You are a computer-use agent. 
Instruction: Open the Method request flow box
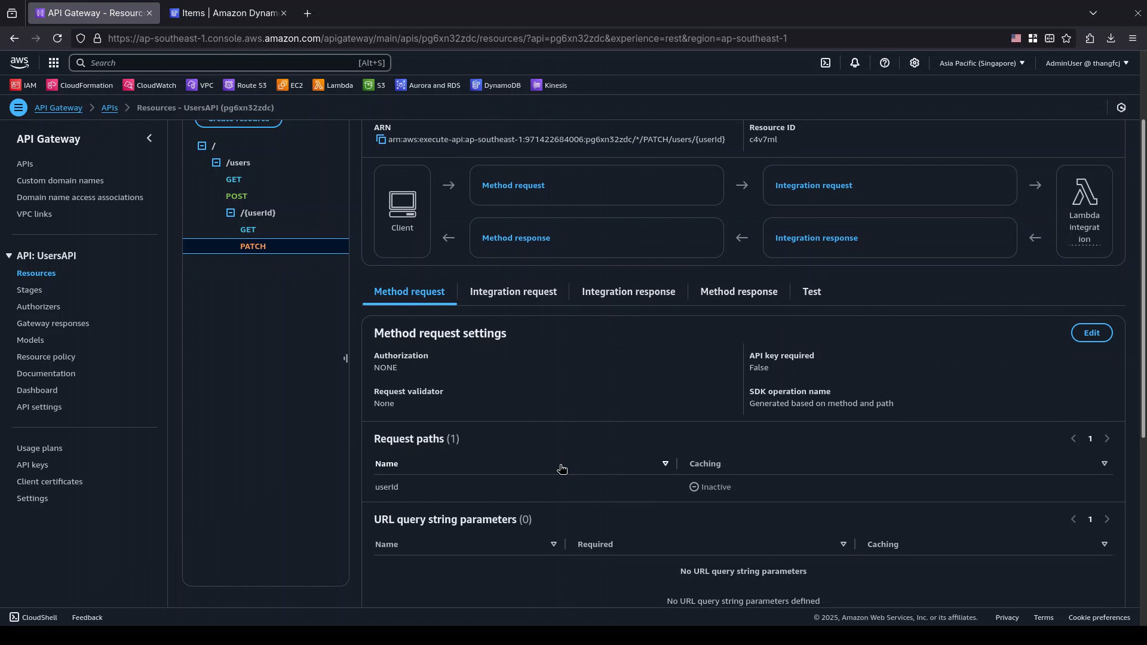click(x=596, y=185)
